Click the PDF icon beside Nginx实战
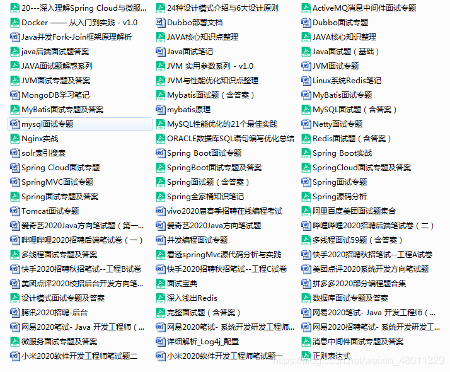The image size is (450, 372). pos(14,139)
